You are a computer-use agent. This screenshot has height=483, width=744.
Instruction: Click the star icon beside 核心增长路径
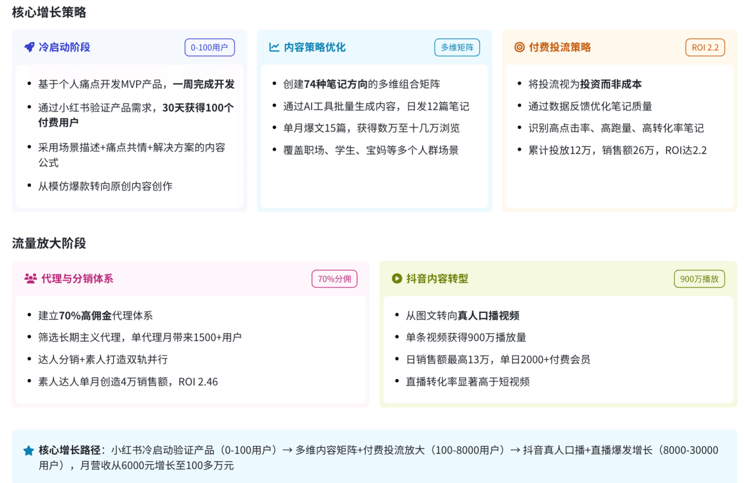[x=29, y=451]
